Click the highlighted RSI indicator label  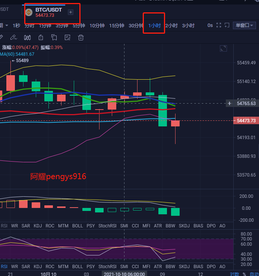4,267
